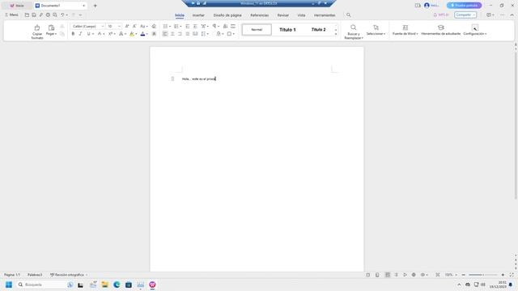Switch to the Herramientas ribbon tab
518x291 pixels.
(325, 15)
